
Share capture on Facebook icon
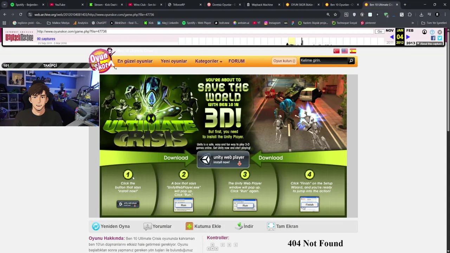pos(433,38)
